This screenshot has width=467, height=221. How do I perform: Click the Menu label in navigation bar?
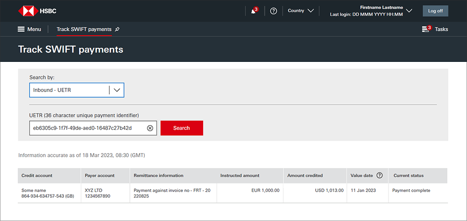pos(34,29)
